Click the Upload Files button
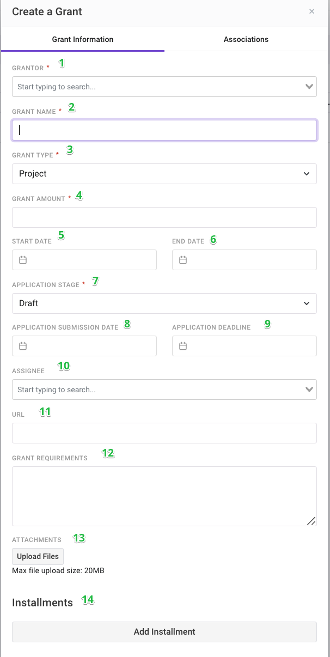This screenshot has height=657, width=330. (x=37, y=556)
